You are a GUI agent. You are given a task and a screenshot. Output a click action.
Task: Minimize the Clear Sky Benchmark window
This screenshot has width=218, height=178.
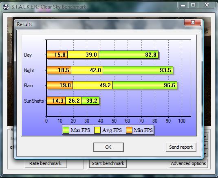click(183, 5)
